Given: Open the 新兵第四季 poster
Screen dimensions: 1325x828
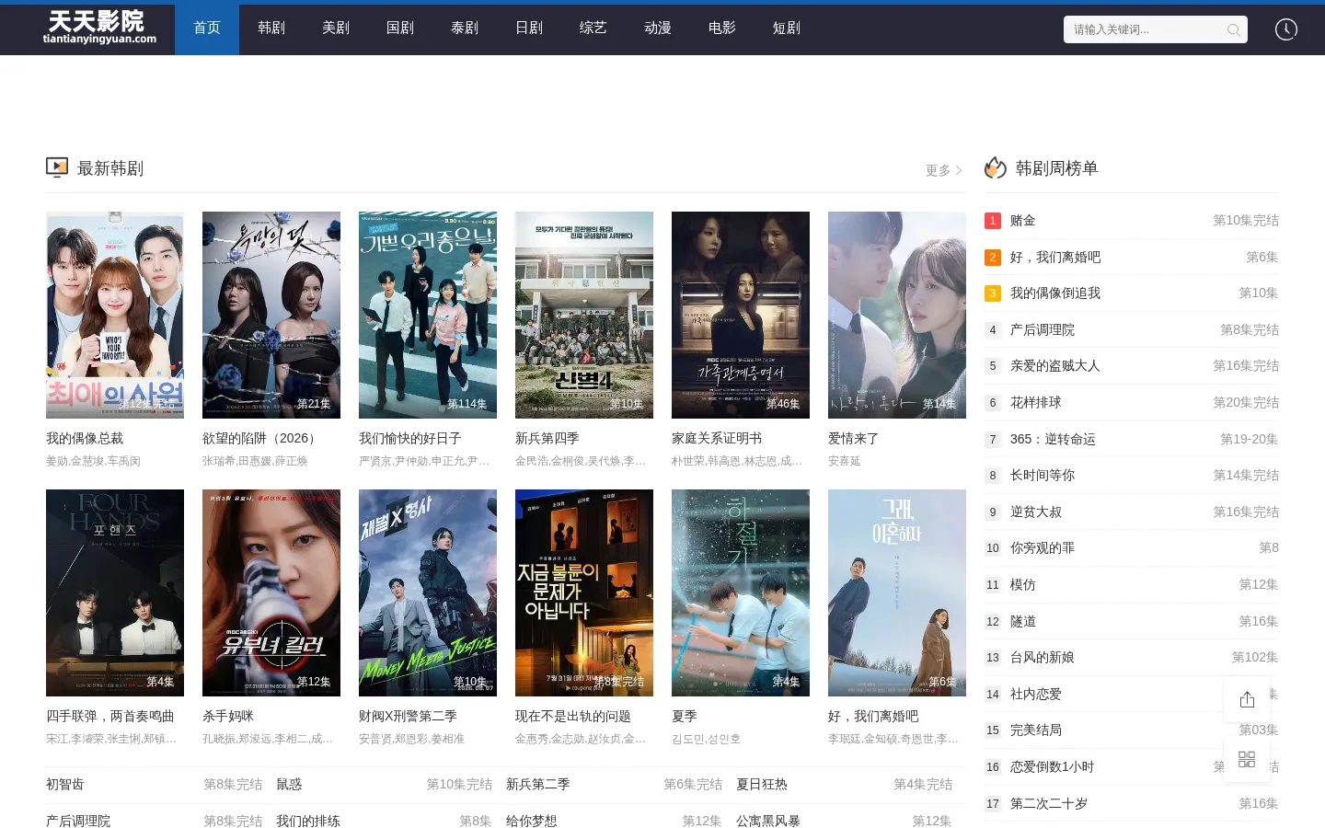Looking at the screenshot, I should point(584,315).
